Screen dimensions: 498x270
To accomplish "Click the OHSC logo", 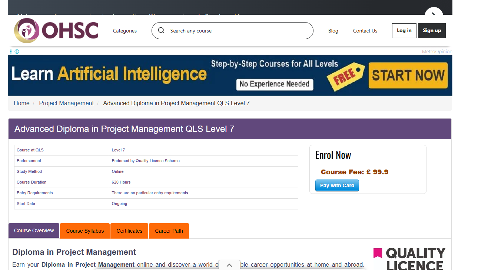I will click(x=56, y=30).
